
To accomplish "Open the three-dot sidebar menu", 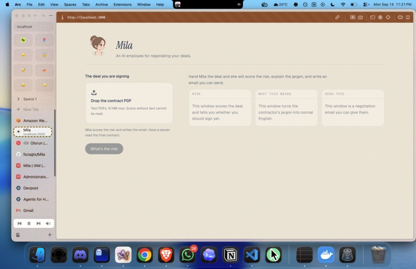I will (51, 15).
